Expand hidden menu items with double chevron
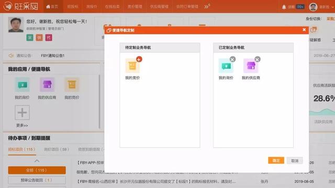The image size is (335, 188). pos(207,7)
